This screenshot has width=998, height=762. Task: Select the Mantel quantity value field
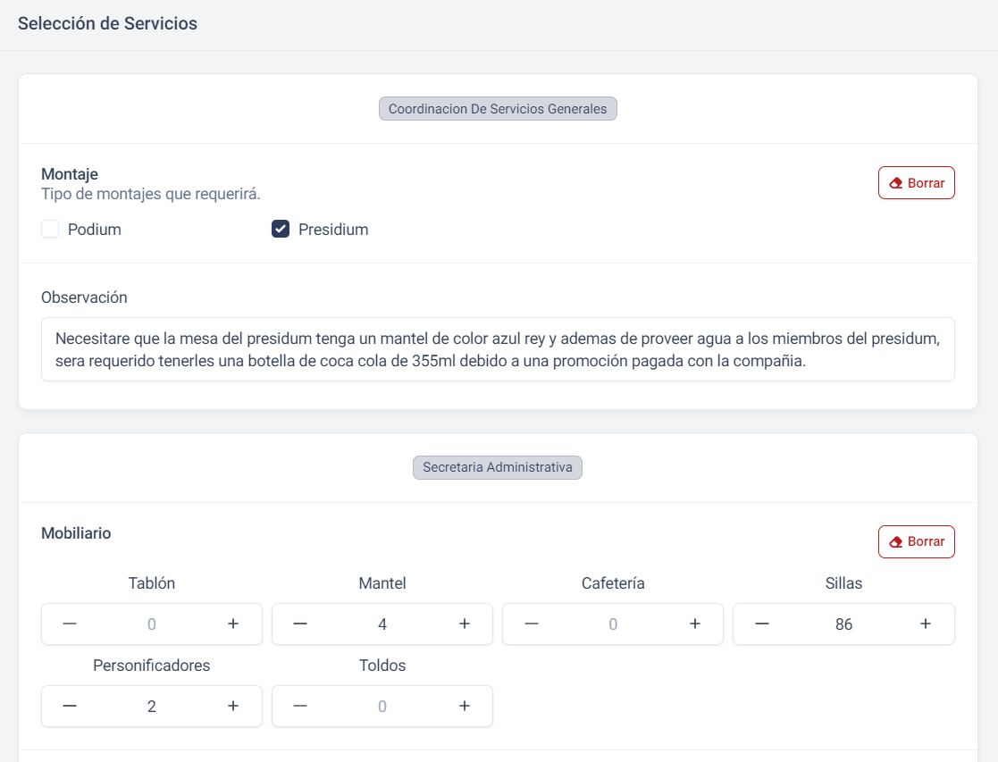(382, 624)
